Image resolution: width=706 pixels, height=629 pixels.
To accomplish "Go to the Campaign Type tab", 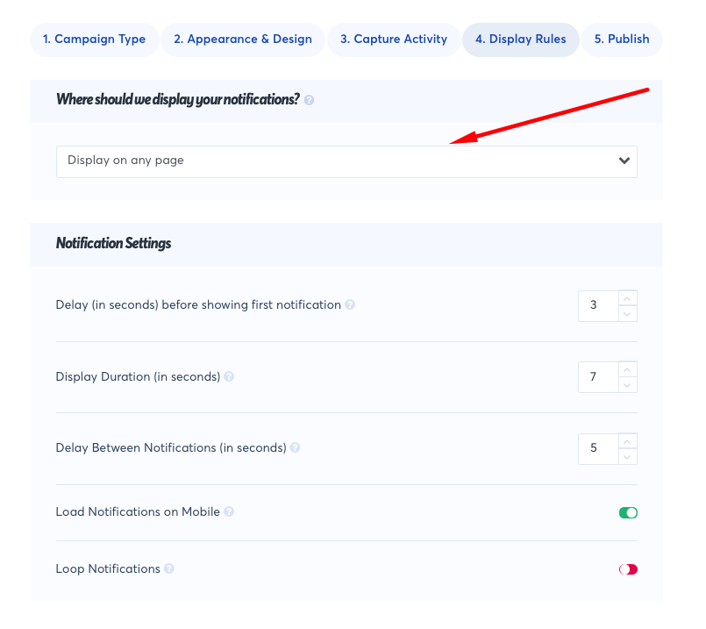I will (x=94, y=39).
